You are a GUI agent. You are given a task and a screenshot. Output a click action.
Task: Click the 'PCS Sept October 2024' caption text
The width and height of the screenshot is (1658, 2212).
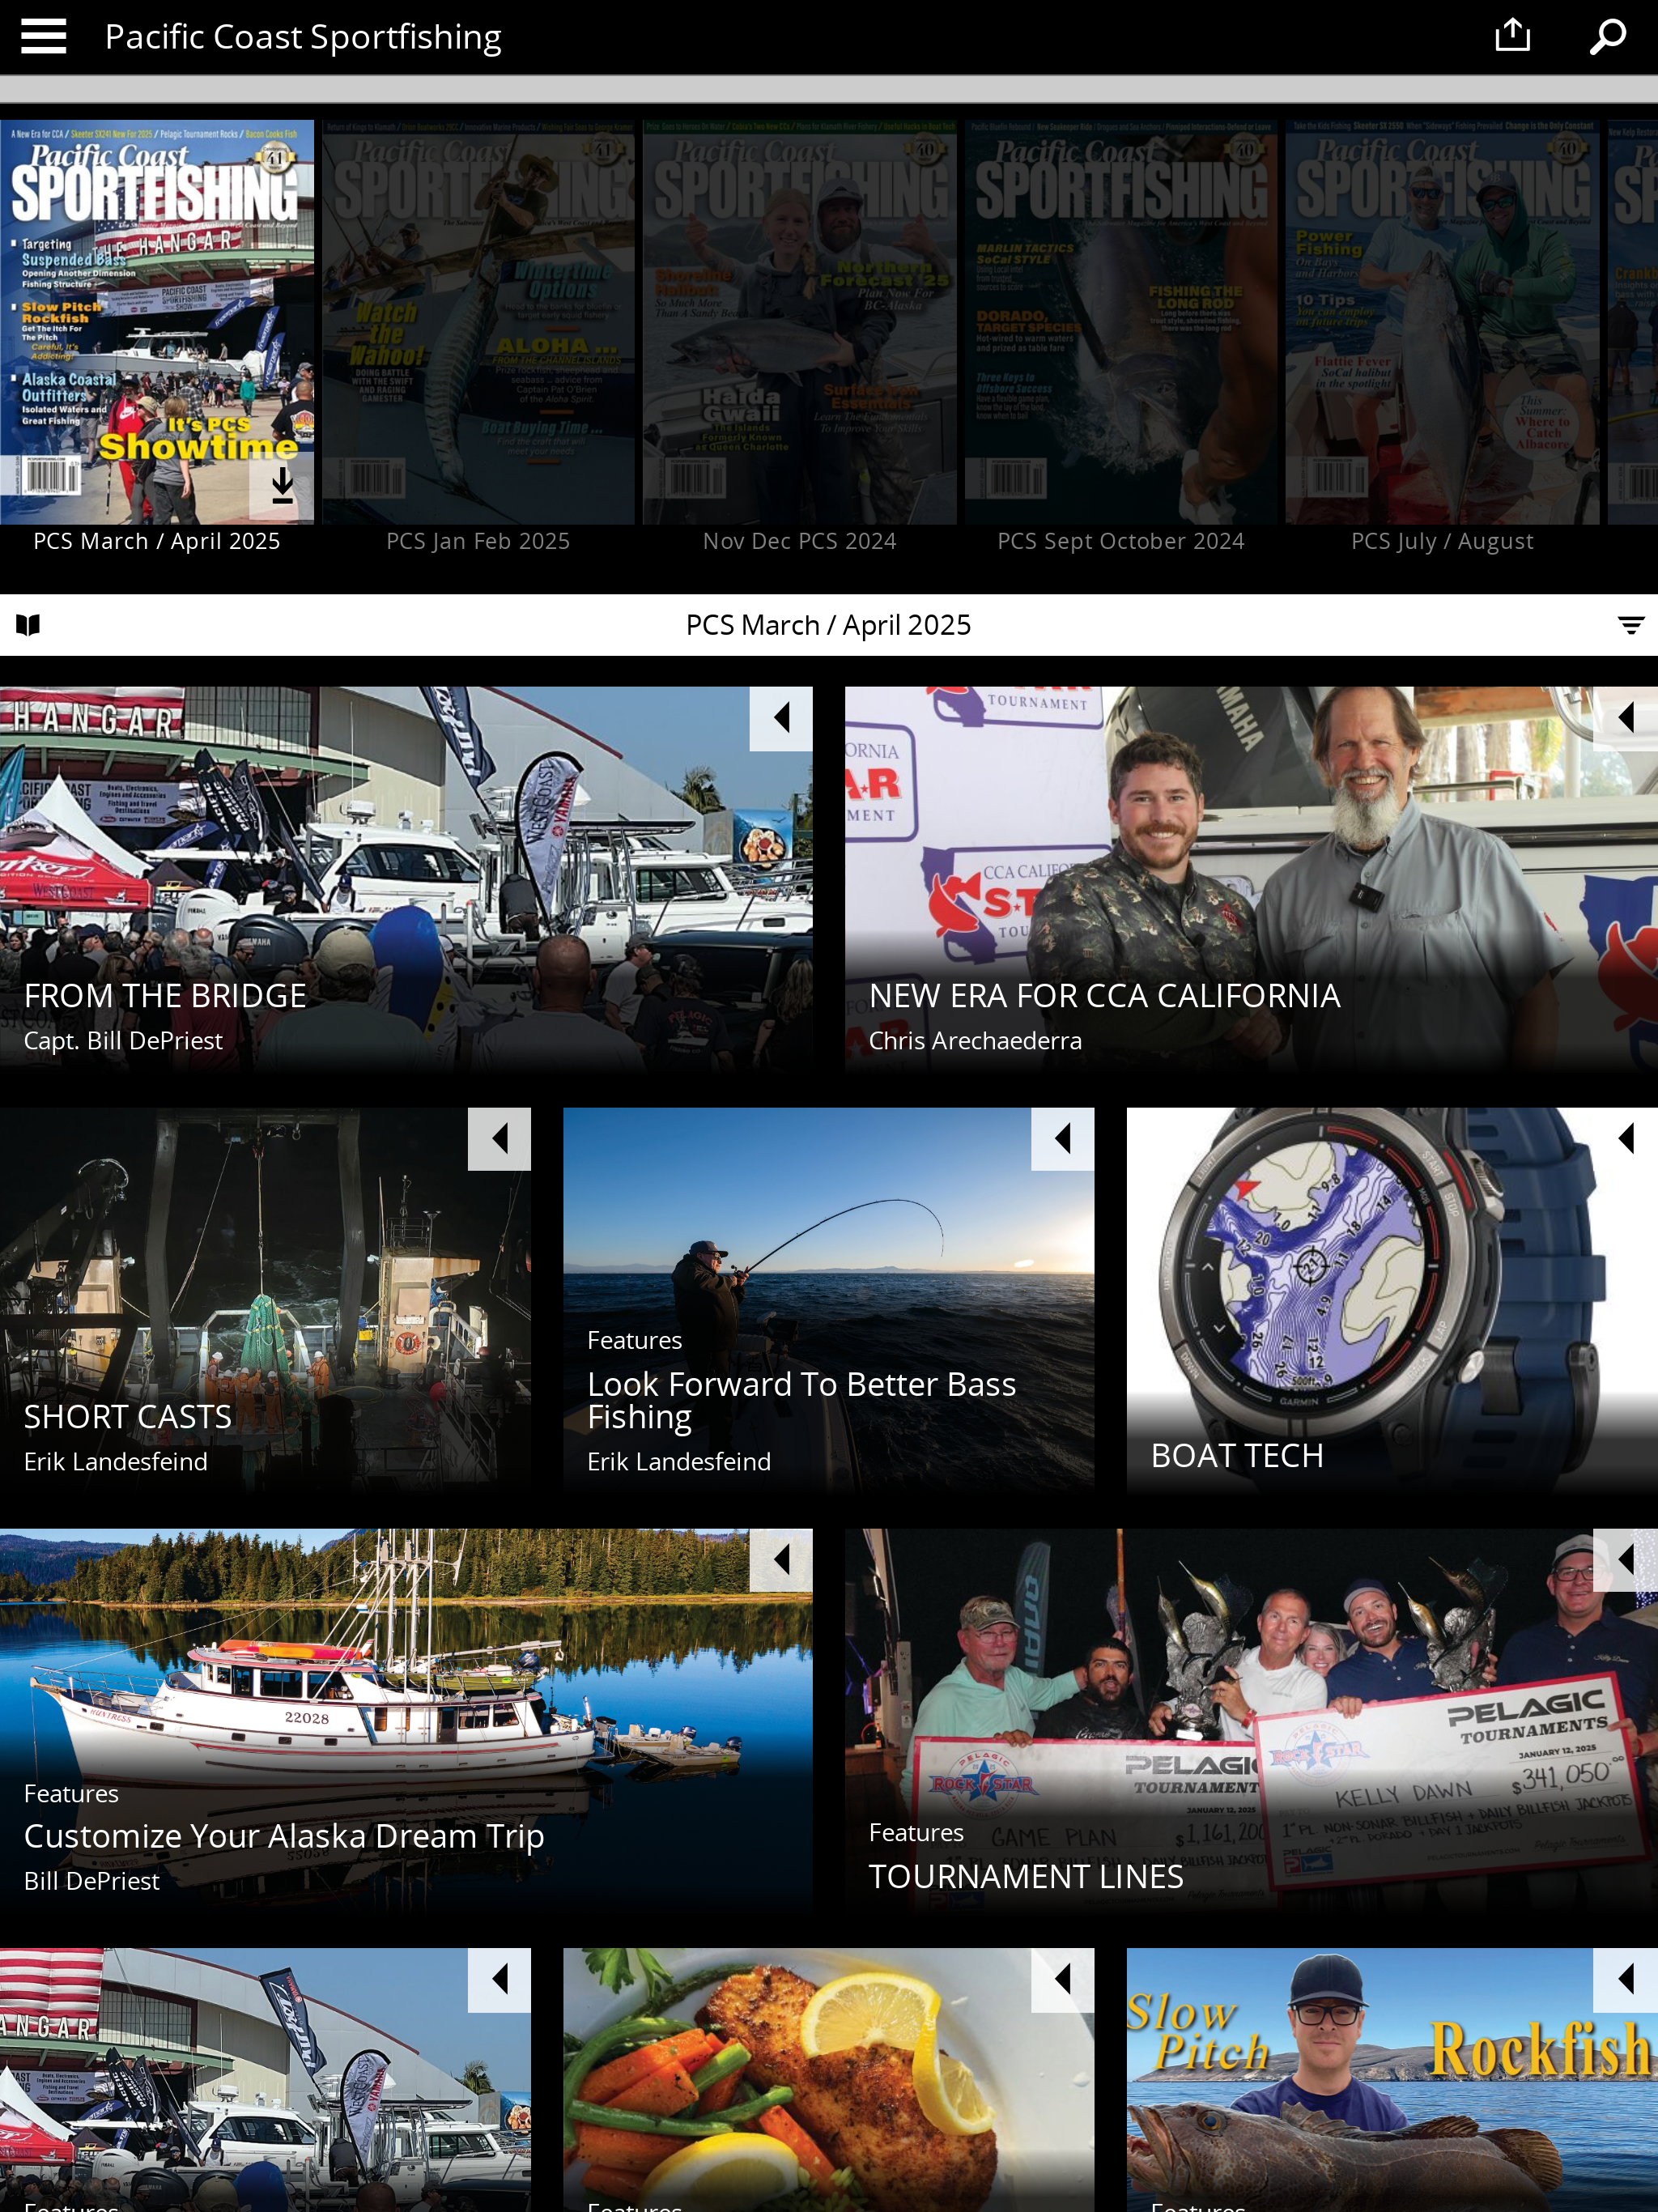point(1121,542)
